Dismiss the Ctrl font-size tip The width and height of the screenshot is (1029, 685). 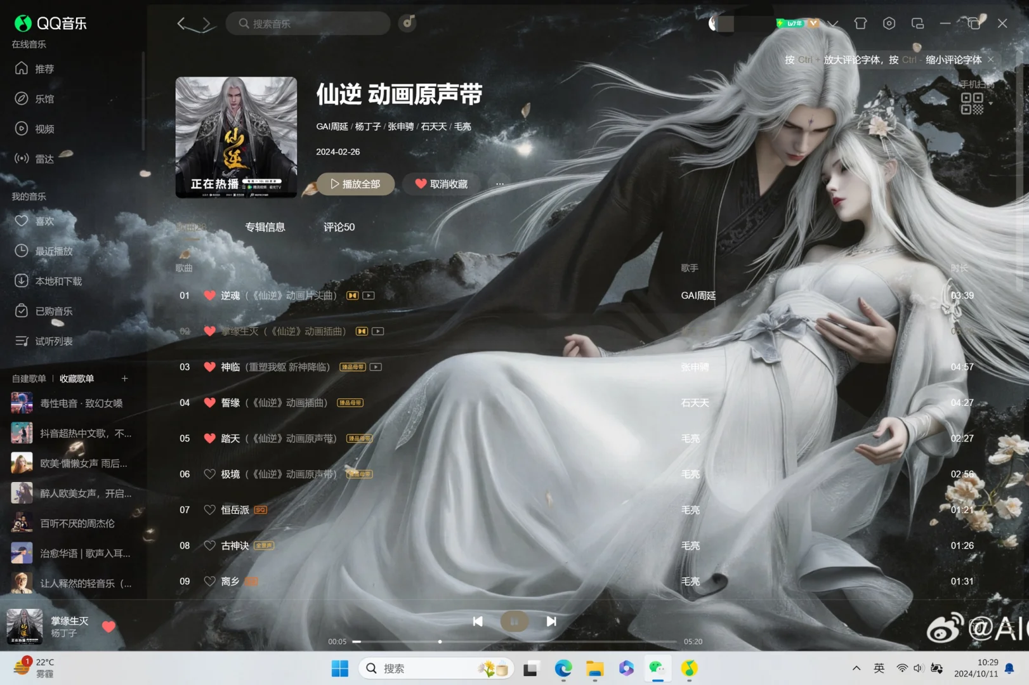tap(990, 60)
